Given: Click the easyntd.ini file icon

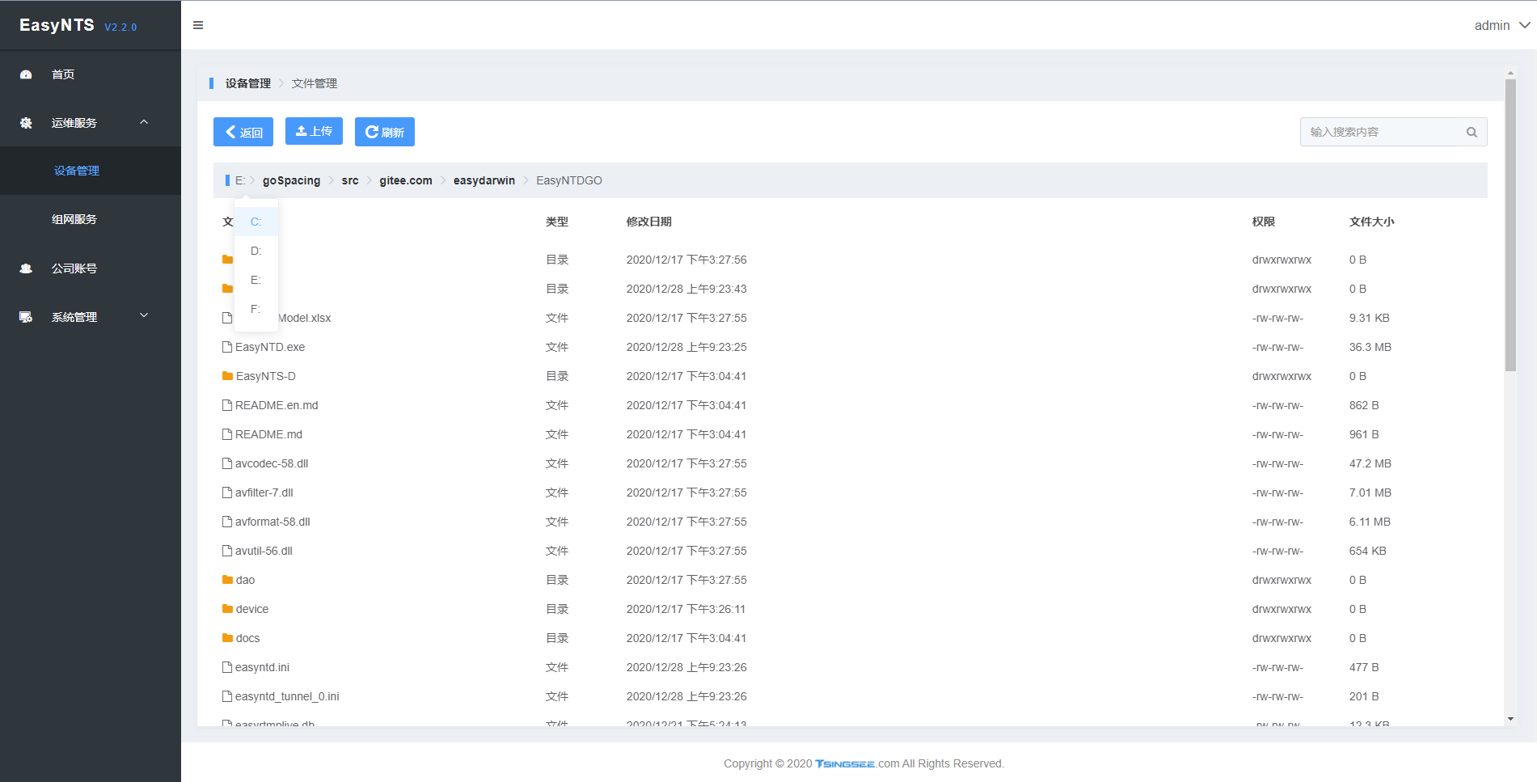Looking at the screenshot, I should point(227,667).
